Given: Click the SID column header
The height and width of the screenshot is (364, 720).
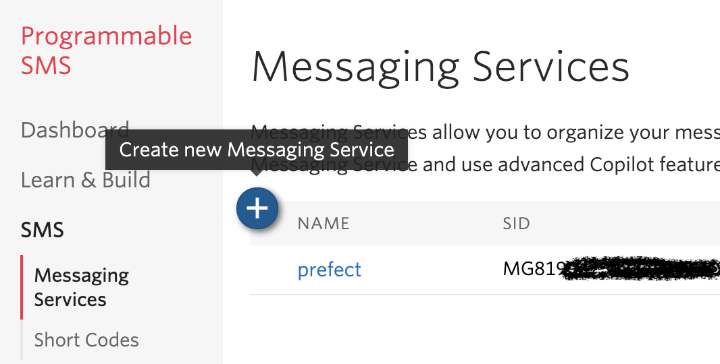Looking at the screenshot, I should tap(516, 223).
